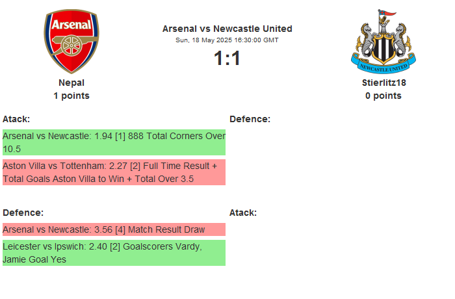The height and width of the screenshot is (299, 455).
Task: Click the Arsenal club crest
Action: point(71,42)
